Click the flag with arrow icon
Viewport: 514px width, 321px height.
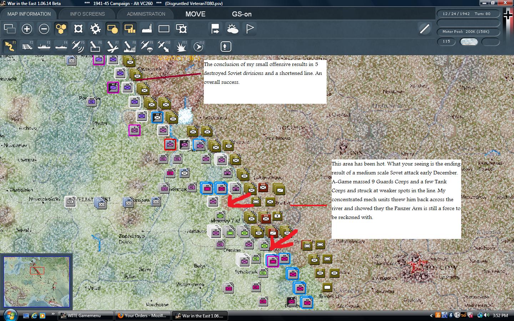215,29
